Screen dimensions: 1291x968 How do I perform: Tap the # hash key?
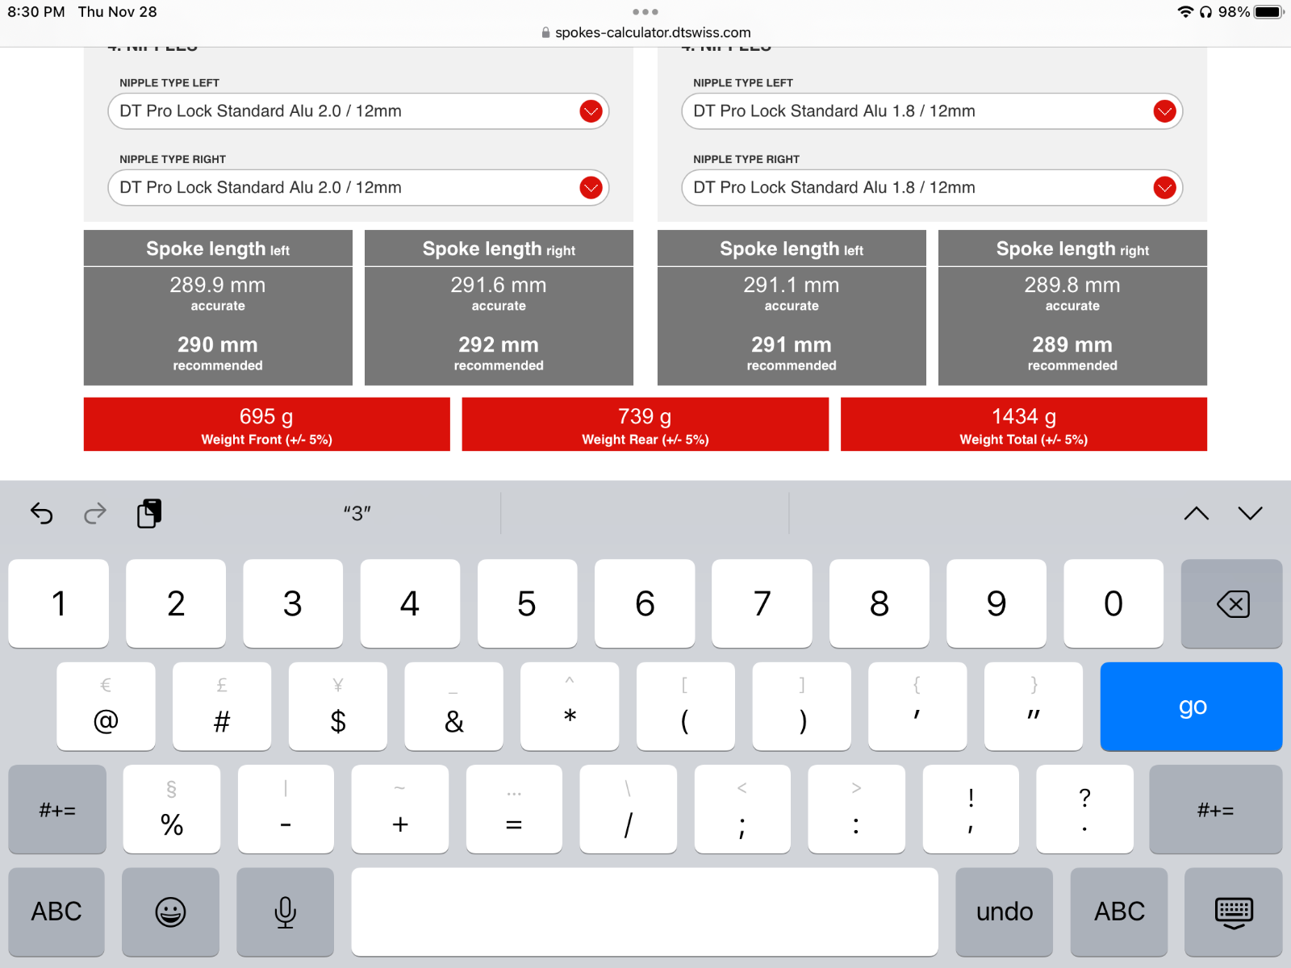coord(222,707)
